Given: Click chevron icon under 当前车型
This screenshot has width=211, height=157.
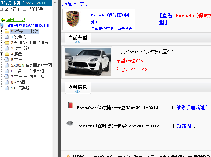Looking at the screenshot, I should pos(77,42).
